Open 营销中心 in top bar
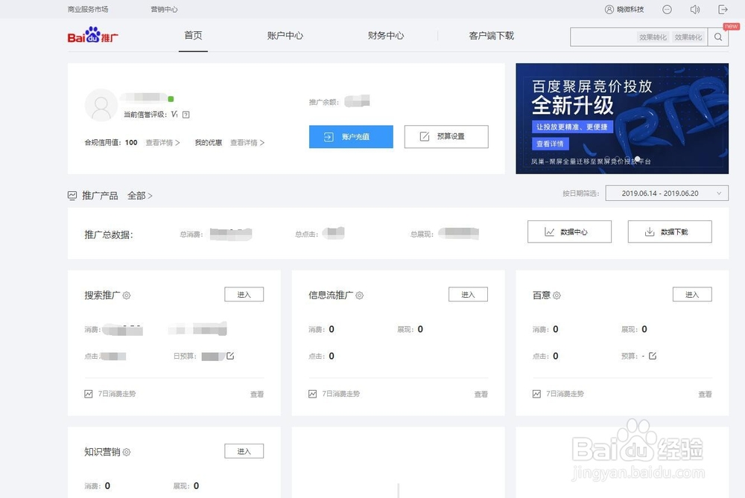The height and width of the screenshot is (498, 745). (165, 10)
